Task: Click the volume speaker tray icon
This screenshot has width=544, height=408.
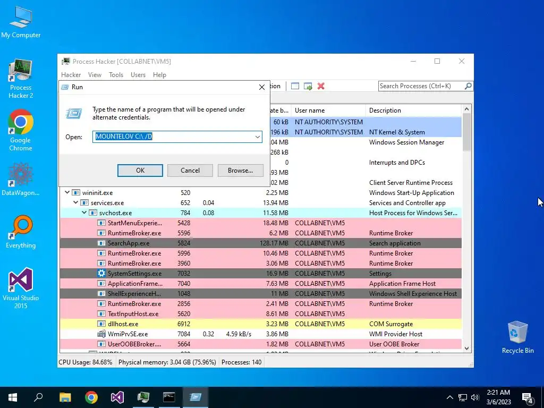Action: click(475, 397)
